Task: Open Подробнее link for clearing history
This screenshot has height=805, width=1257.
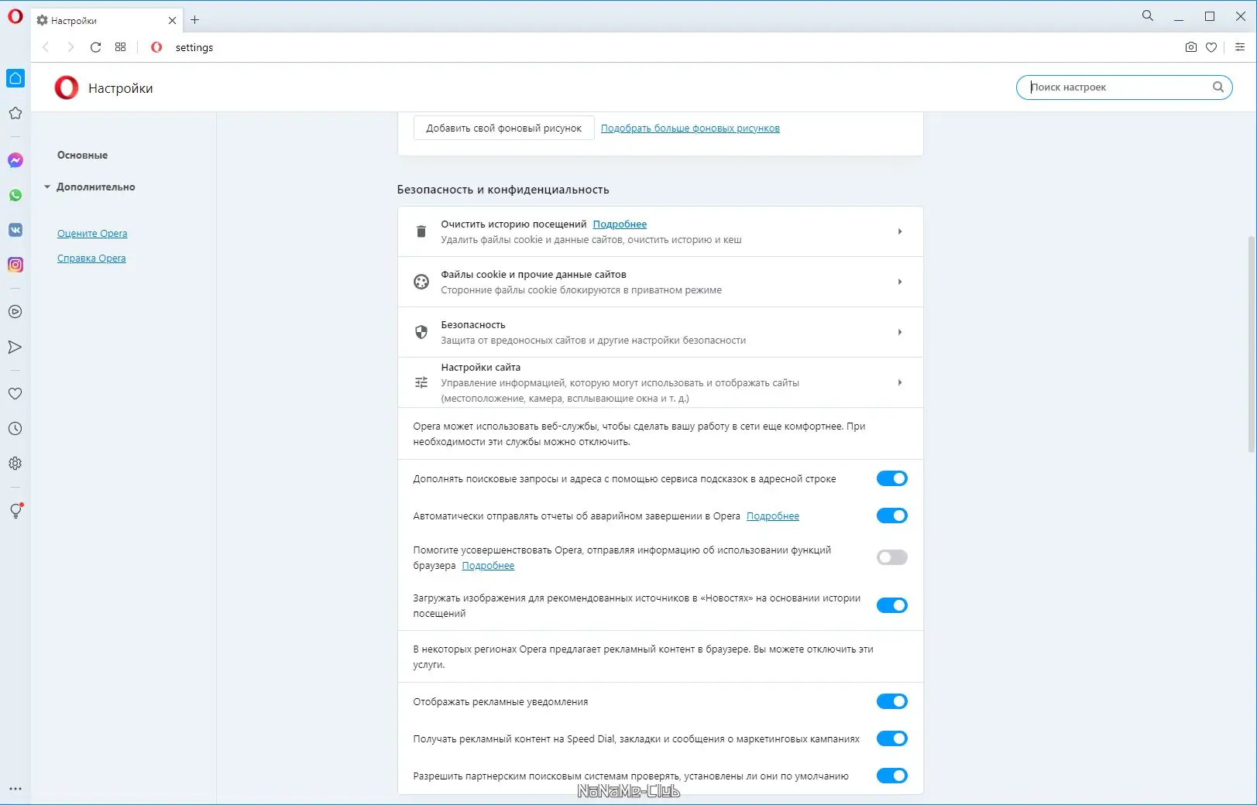Action: pyautogui.click(x=620, y=224)
